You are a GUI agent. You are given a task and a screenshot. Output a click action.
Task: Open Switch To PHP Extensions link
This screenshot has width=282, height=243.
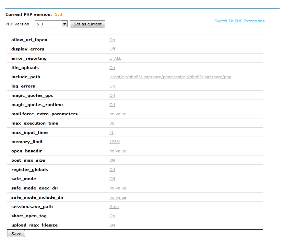(239, 21)
